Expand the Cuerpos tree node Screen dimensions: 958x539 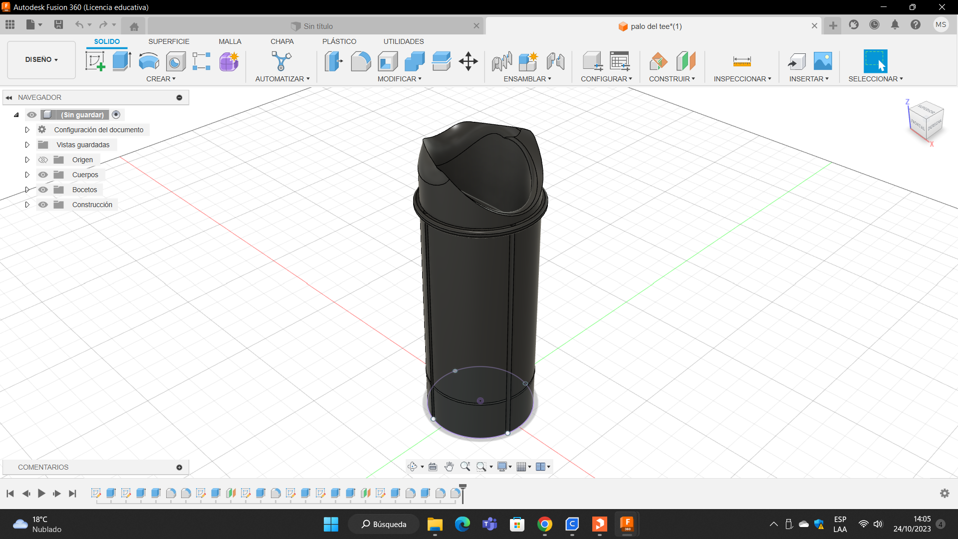coord(27,175)
